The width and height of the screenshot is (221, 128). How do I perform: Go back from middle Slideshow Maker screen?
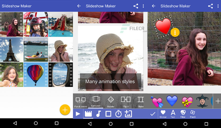pyautogui.click(x=79, y=6)
